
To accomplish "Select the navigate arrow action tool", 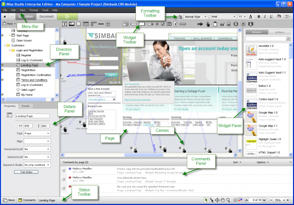I will point(200,24).
